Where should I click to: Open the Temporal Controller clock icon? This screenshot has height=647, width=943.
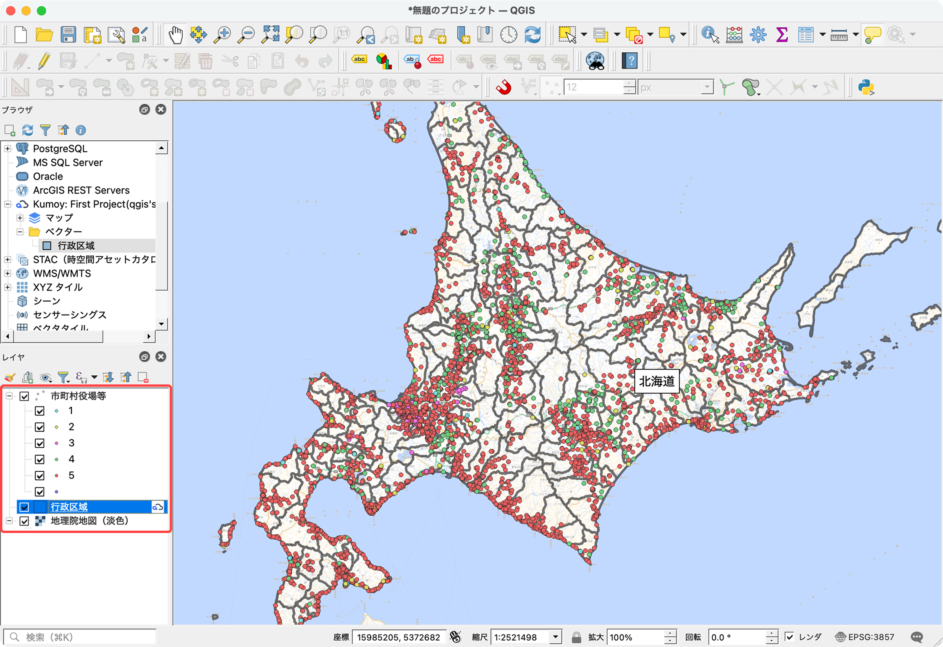pos(508,34)
